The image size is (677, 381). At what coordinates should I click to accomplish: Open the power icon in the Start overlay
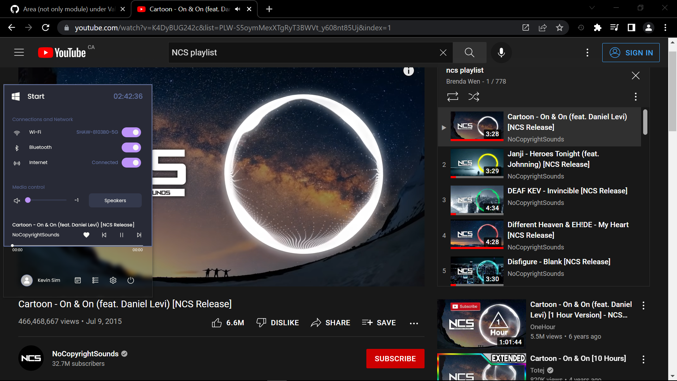pos(131,280)
